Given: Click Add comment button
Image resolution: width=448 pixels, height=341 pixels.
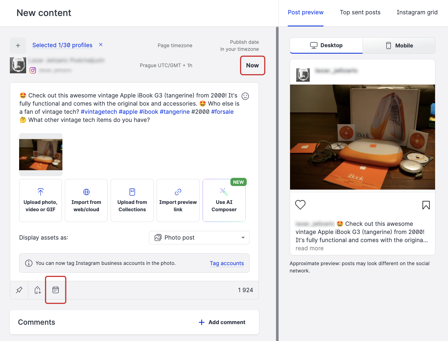Looking at the screenshot, I should [x=222, y=322].
